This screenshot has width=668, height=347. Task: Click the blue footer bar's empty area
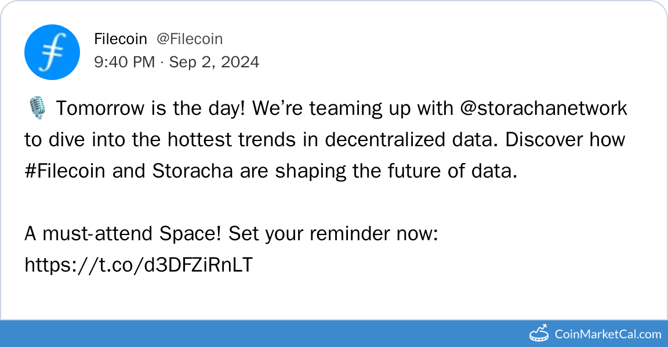pos(261,334)
